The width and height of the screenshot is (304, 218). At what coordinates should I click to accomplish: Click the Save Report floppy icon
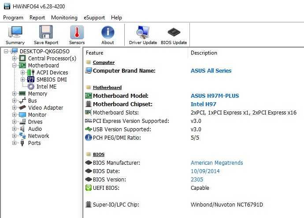[46, 32]
